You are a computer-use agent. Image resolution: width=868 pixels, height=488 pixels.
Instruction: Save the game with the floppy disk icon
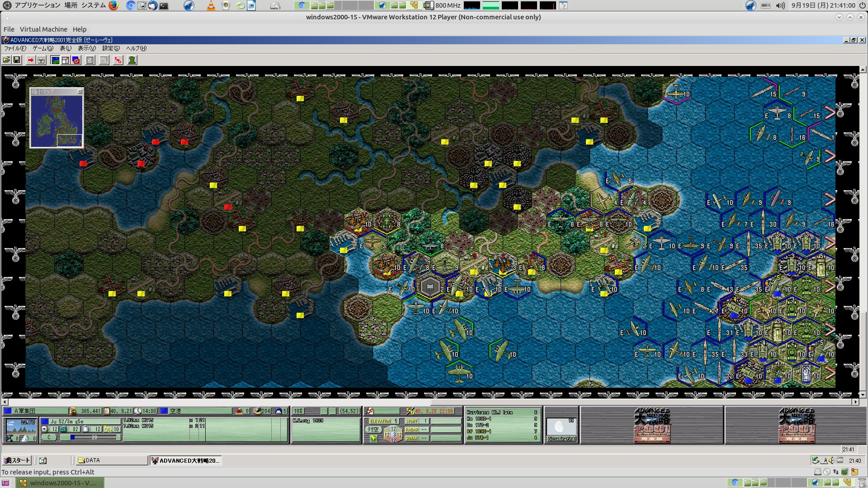[17, 60]
